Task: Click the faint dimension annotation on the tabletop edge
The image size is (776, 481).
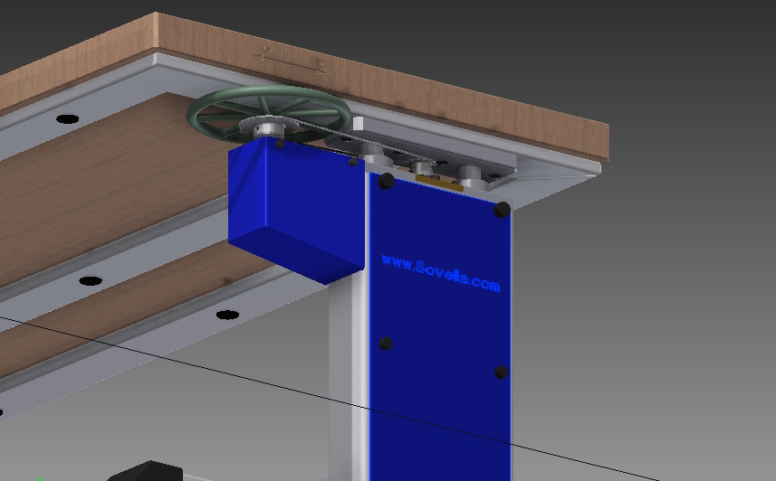Action: point(291,61)
